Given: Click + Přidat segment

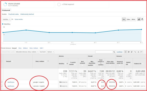Looking at the screenshot, I should (68, 4).
